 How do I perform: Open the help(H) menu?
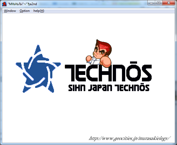point(39,11)
